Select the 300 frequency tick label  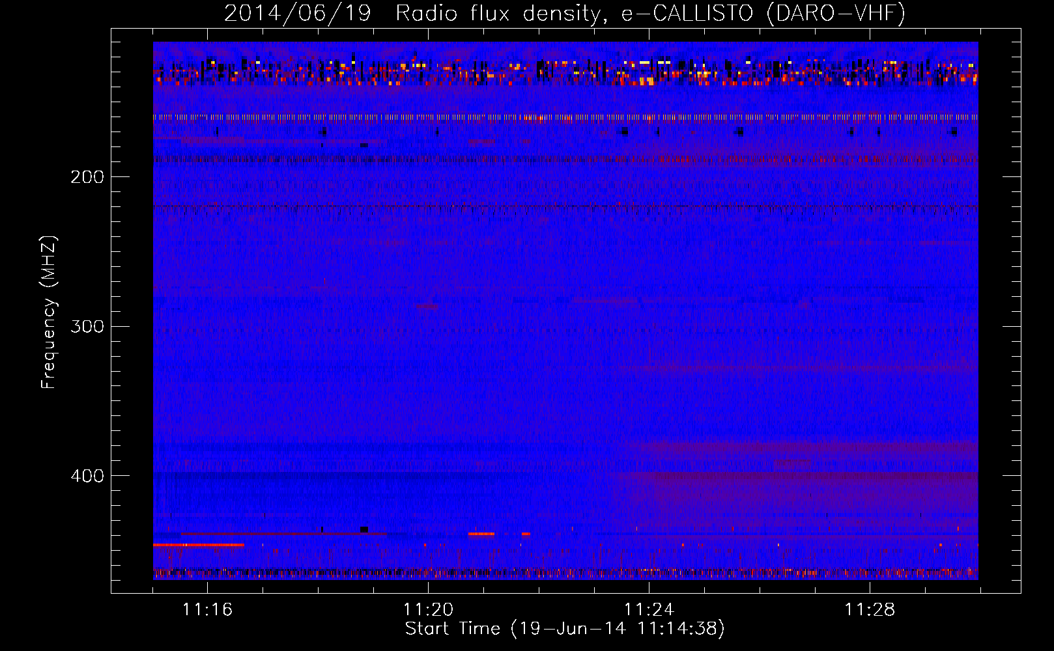(x=87, y=326)
